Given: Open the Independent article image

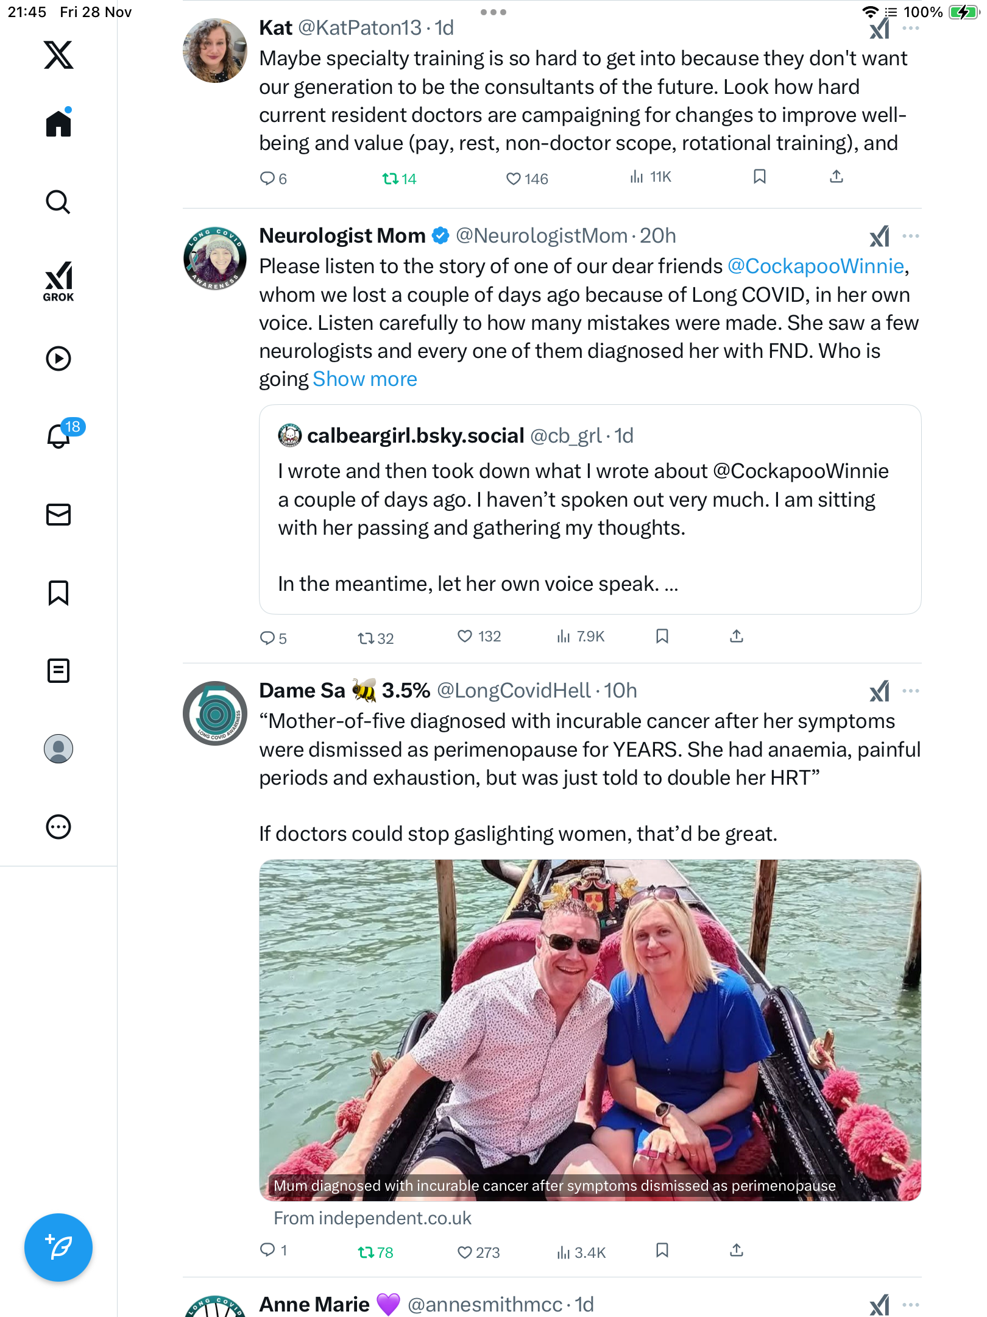Looking at the screenshot, I should point(590,1029).
